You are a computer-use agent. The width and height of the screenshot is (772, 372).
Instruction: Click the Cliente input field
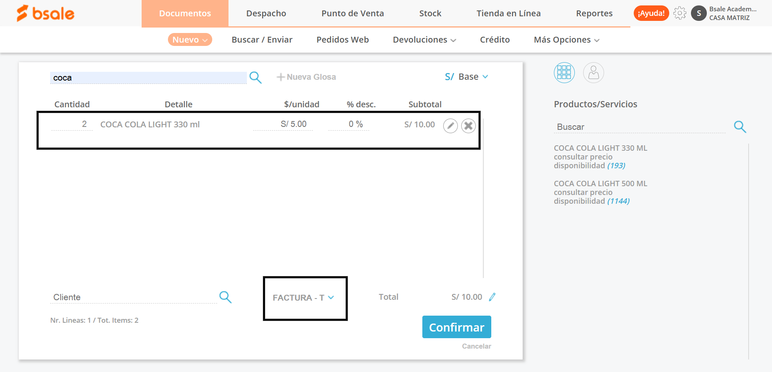click(x=134, y=297)
